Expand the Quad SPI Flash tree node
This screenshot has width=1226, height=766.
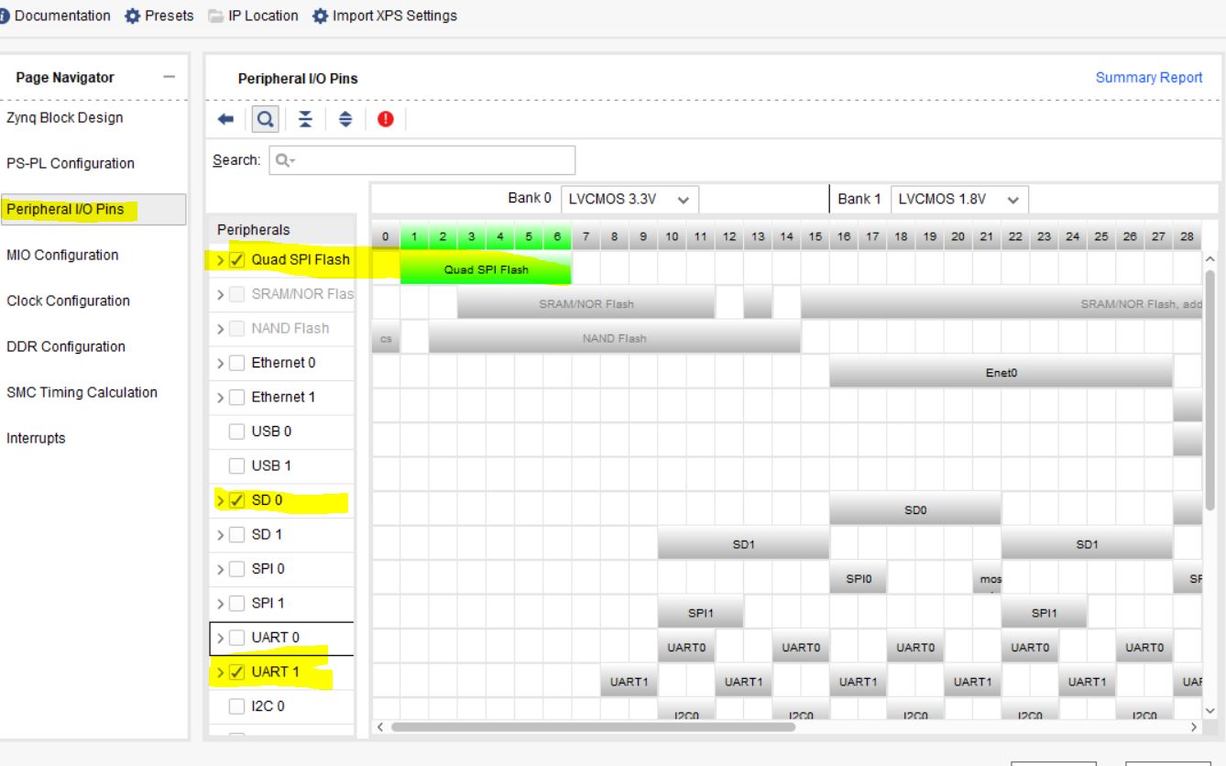click(x=220, y=259)
